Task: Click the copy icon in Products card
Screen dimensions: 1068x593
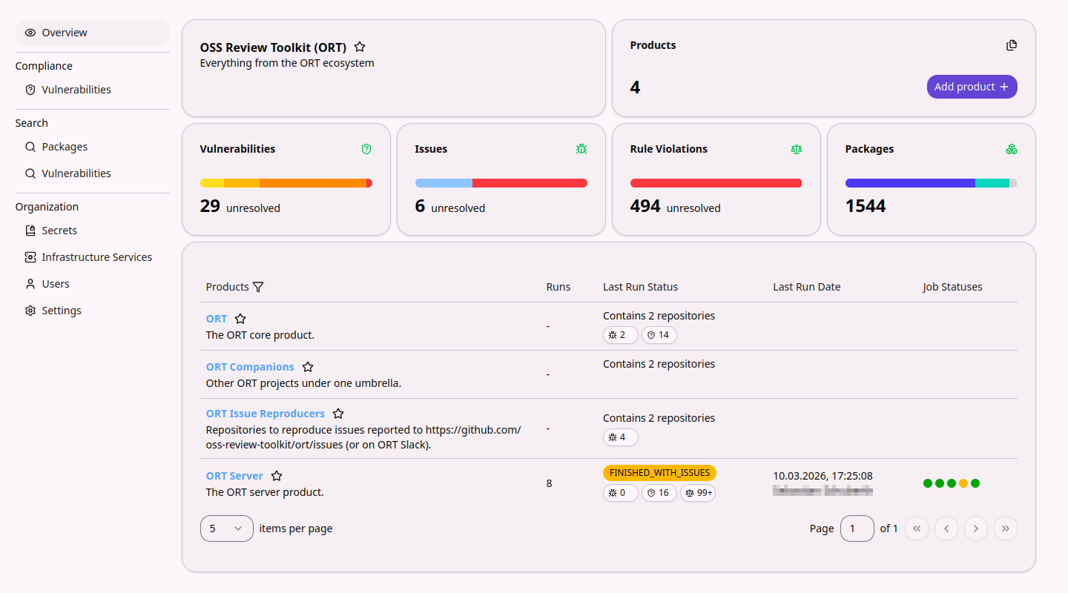Action: tap(1012, 45)
